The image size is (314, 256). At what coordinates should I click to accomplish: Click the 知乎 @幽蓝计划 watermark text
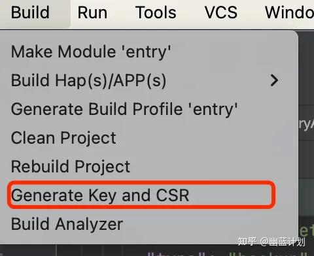point(271,242)
